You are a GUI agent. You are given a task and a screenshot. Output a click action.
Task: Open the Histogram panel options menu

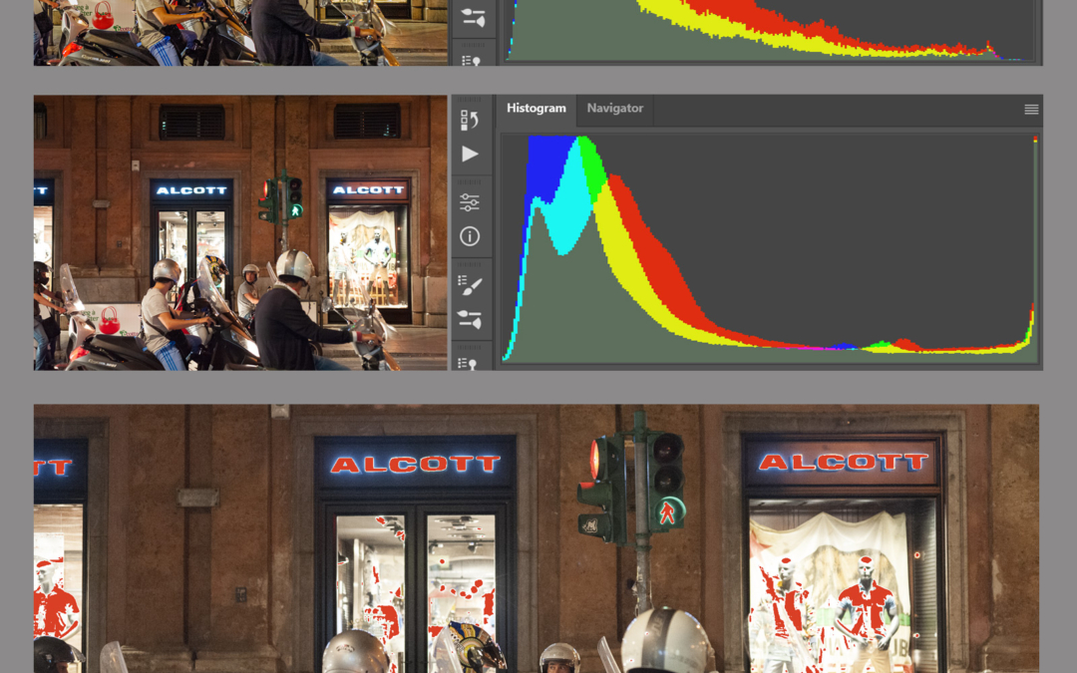1031,110
